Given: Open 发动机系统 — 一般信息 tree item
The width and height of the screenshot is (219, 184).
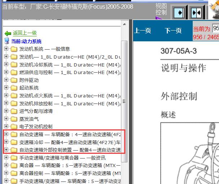Looking at the screenshot, I should click(45, 49).
